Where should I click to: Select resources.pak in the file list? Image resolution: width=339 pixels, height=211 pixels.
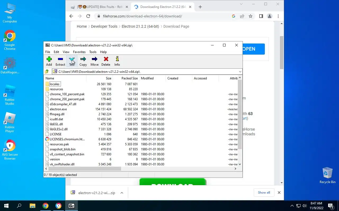59,144
